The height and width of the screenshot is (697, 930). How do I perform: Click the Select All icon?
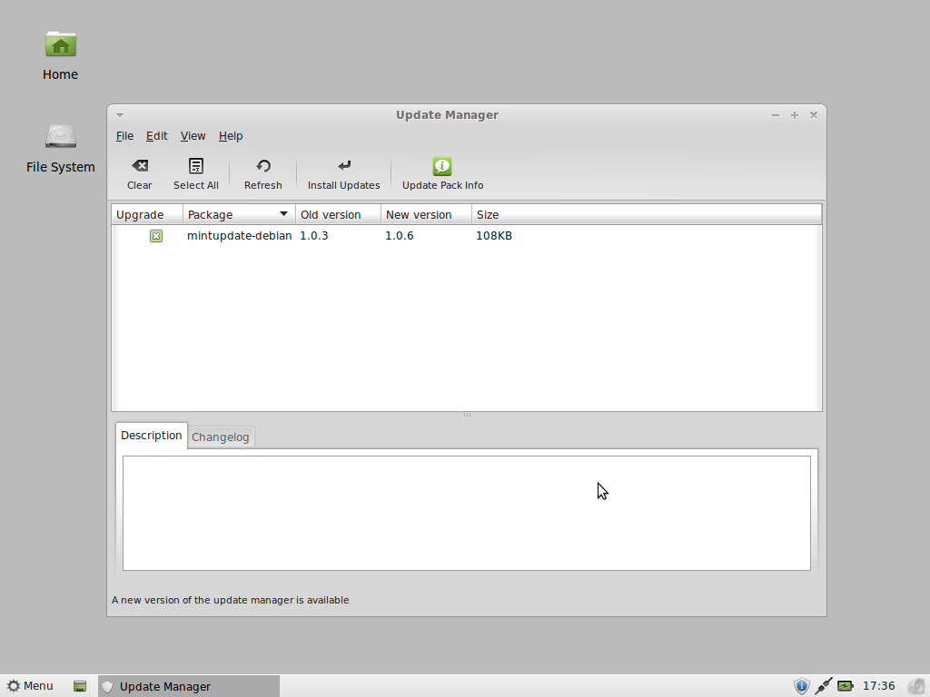pos(196,166)
